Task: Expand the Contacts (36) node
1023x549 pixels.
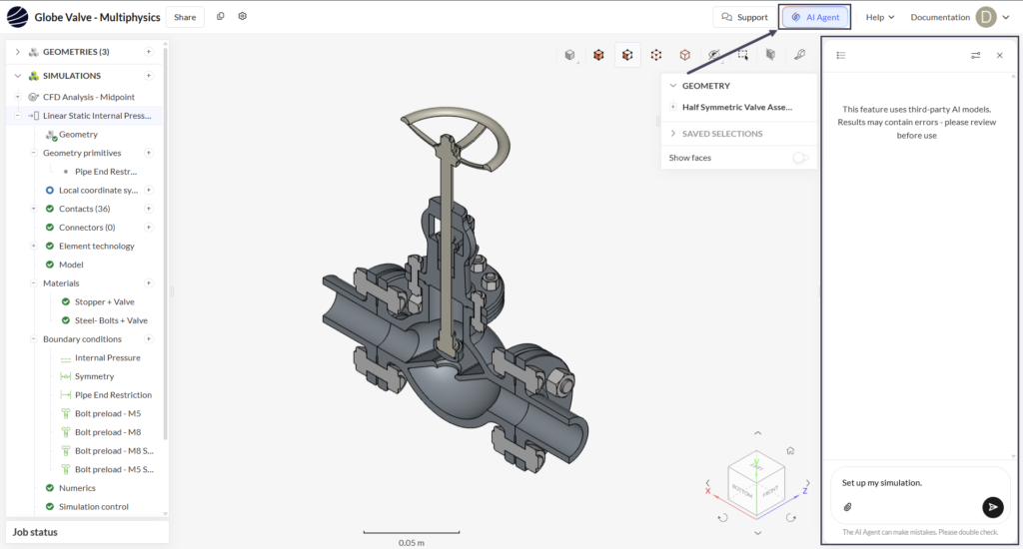Action: click(x=33, y=209)
